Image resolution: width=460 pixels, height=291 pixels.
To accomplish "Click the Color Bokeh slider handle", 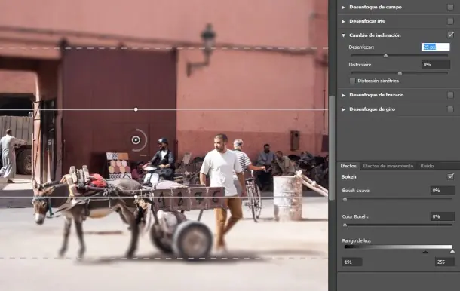I will pyautogui.click(x=345, y=225).
